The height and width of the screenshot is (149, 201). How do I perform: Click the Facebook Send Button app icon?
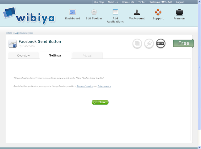[x=13, y=44]
